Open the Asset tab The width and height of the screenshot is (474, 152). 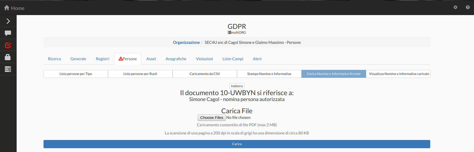tap(151, 59)
